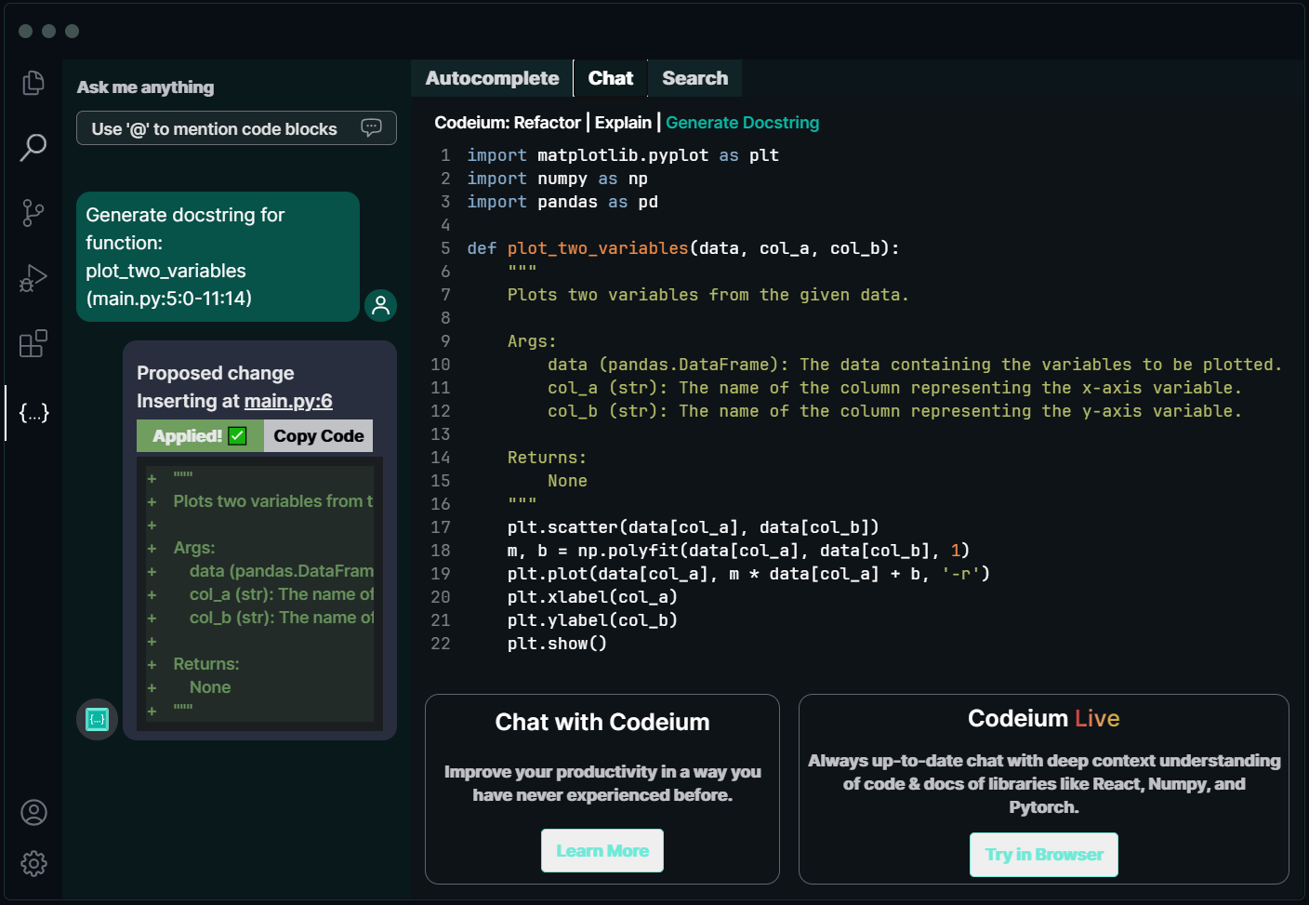Click the Args: docstring line in editor
Viewport: 1309px width, 905px height.
pyautogui.click(x=532, y=341)
